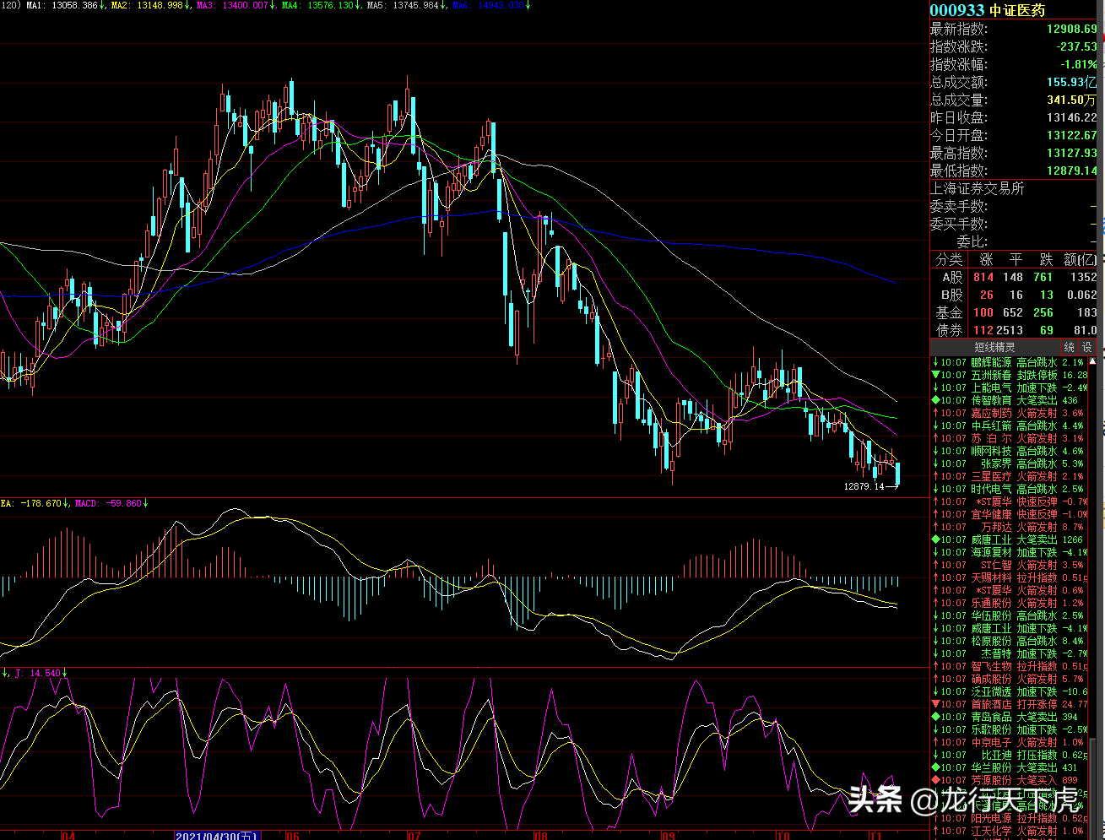Select the 三星医疗 火箭发射 row
The width and height of the screenshot is (1105, 840).
click(x=1010, y=476)
